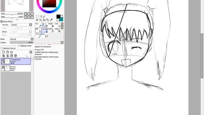The height and width of the screenshot is (115, 204).
Task: Rotate view clockwise button
Action: coord(29,17)
